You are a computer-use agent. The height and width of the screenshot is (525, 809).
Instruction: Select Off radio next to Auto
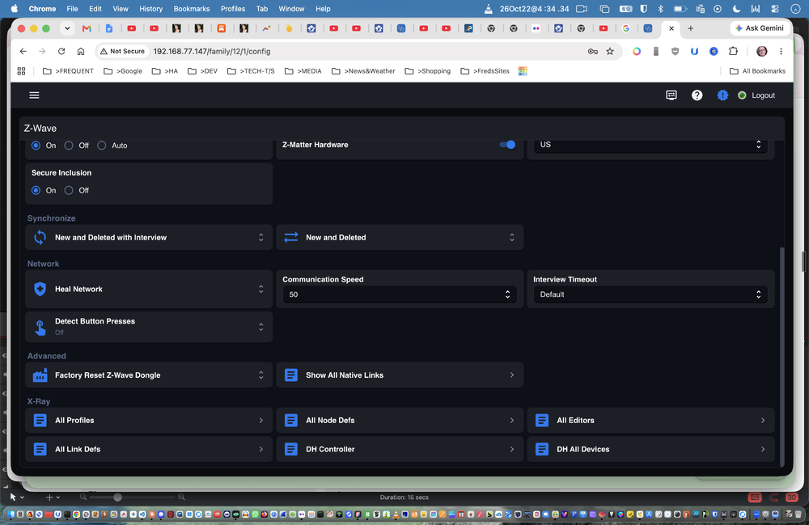[69, 146]
